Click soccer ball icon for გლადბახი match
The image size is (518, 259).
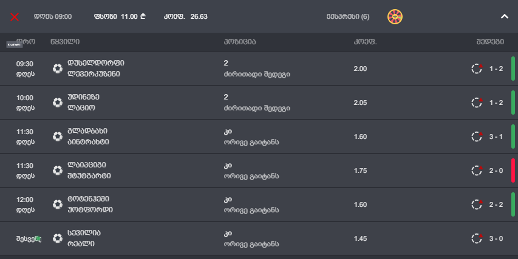[x=58, y=136]
